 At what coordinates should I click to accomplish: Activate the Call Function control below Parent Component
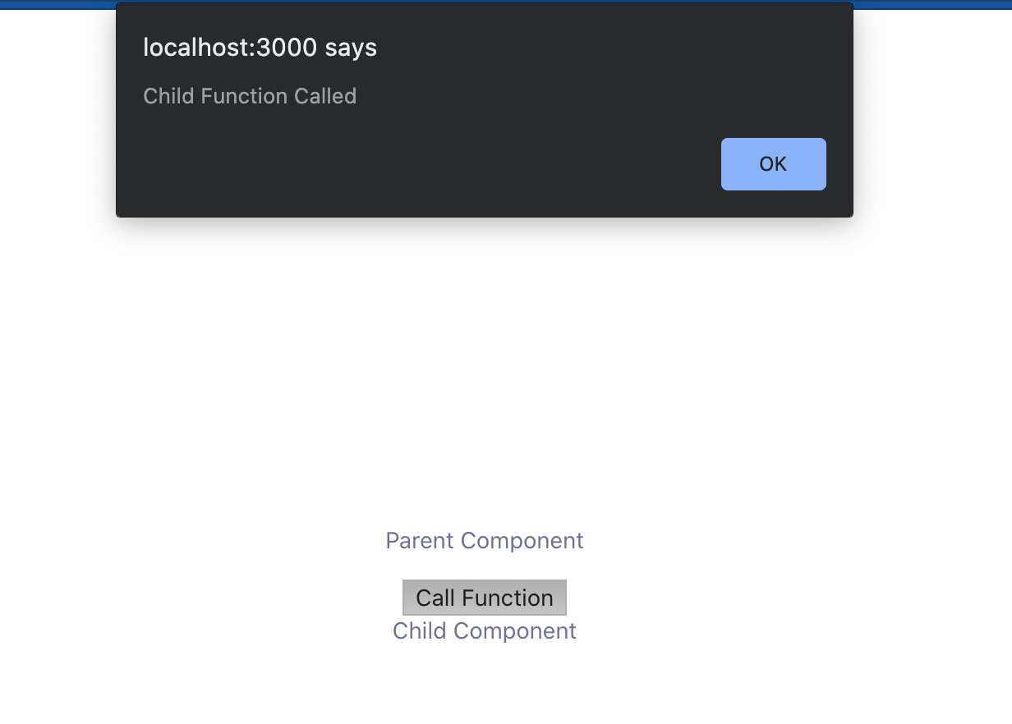coord(484,598)
